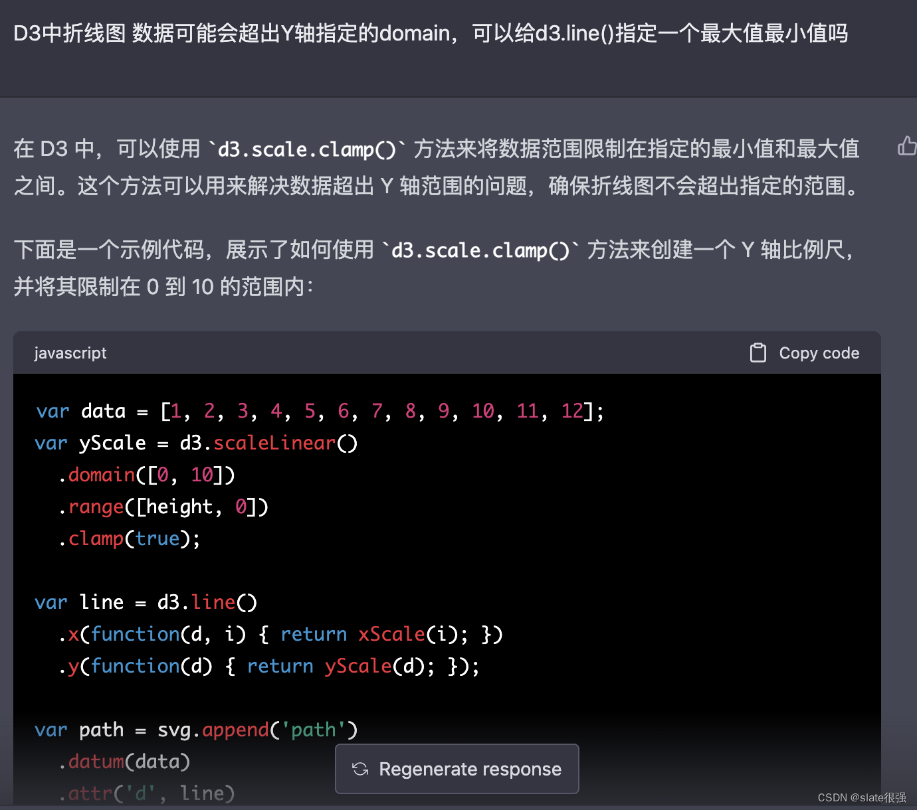
Task: Click the clipboard icon beside Copy code
Action: (x=758, y=353)
